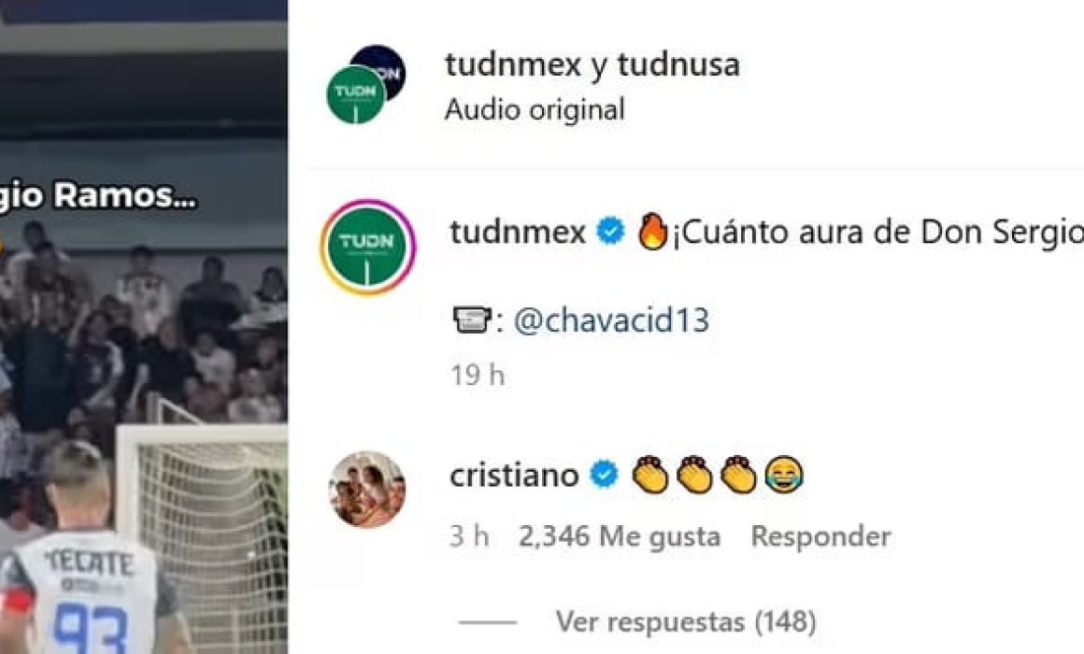Screen dimensions: 1084x654
Task: Click the laughing emoji in cristiano's comment
Action: click(x=785, y=475)
